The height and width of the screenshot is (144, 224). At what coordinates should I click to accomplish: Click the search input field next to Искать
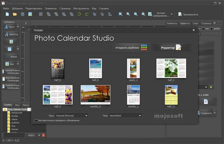[14, 135]
